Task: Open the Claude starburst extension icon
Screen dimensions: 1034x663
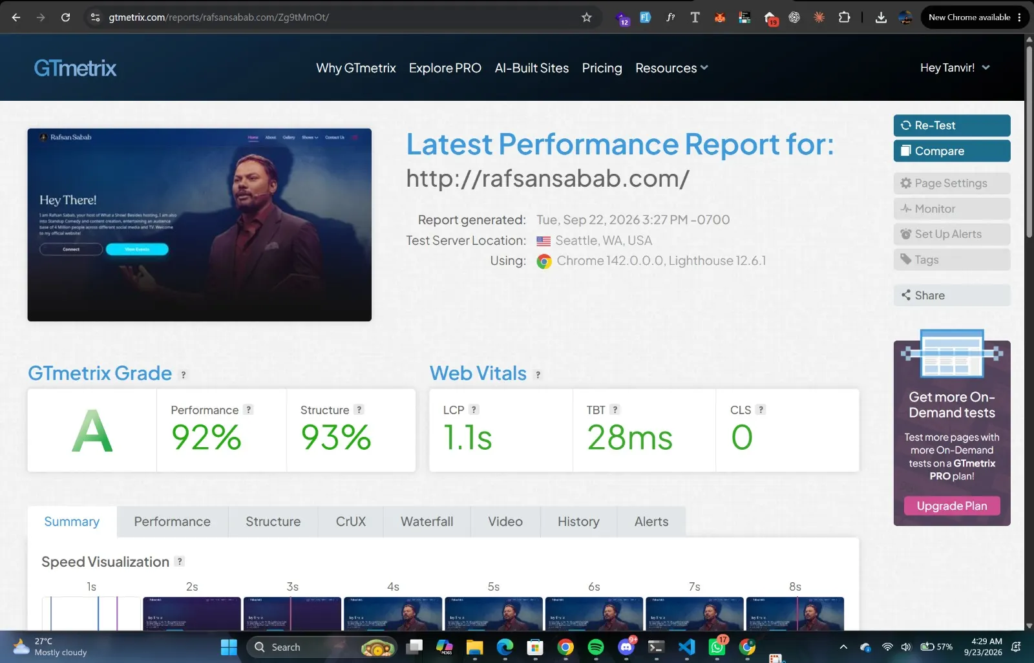Action: point(819,17)
